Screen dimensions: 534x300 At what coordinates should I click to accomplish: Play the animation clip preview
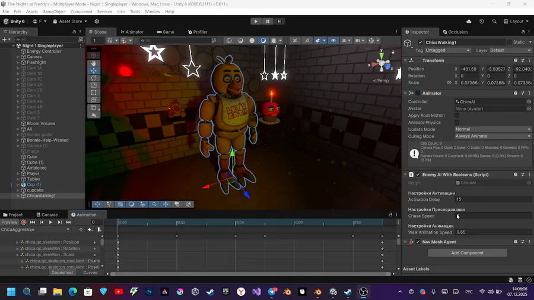click(50, 222)
